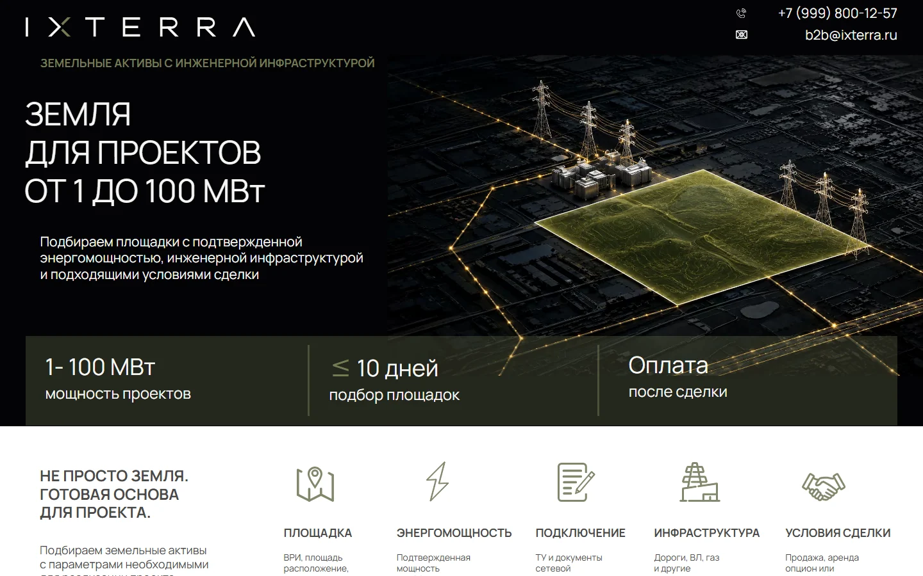923x576 pixels.
Task: Click the 'мощность проектов' caption
Action: click(118, 394)
